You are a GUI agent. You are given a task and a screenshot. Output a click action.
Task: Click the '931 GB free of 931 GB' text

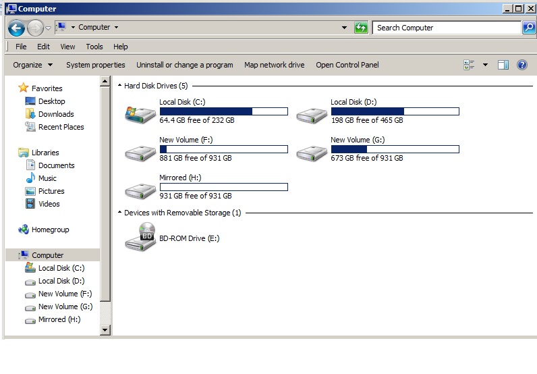[196, 196]
